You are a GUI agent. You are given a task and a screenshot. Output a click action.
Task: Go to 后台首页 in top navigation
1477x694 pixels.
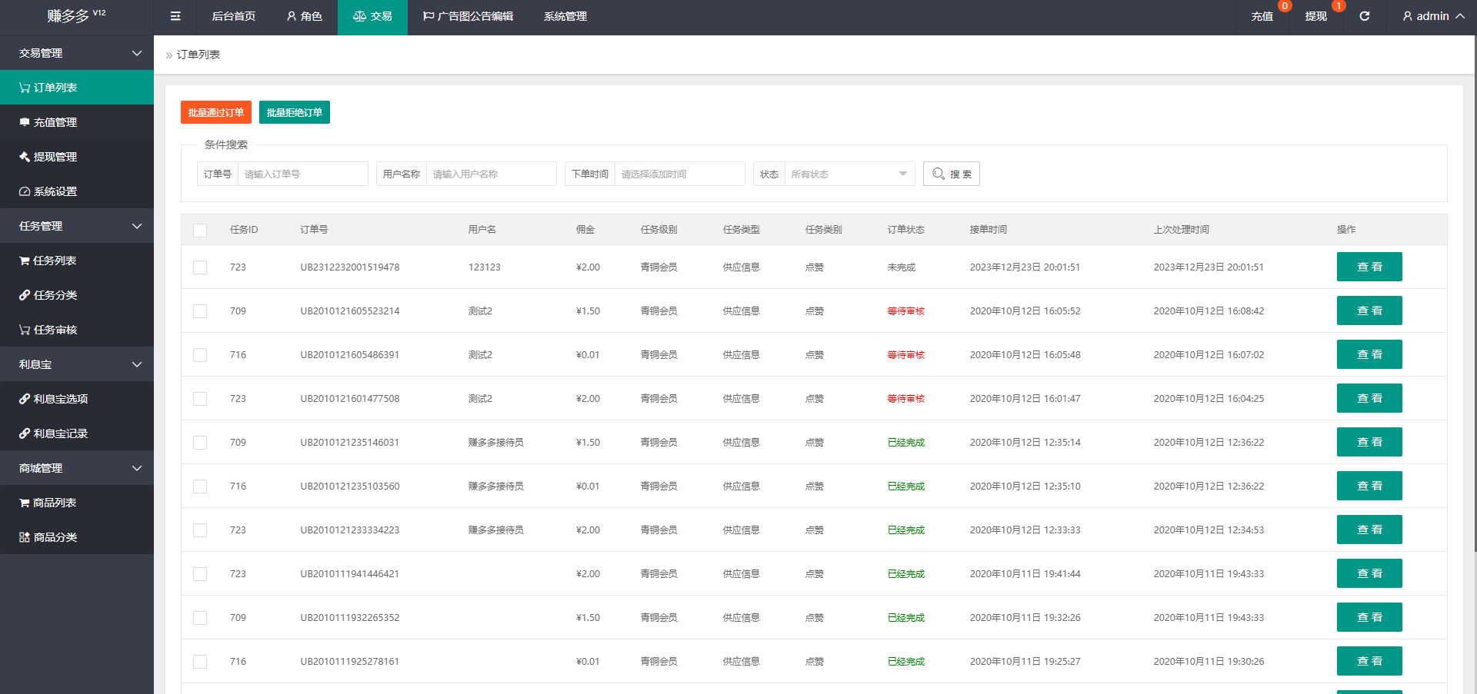click(233, 16)
